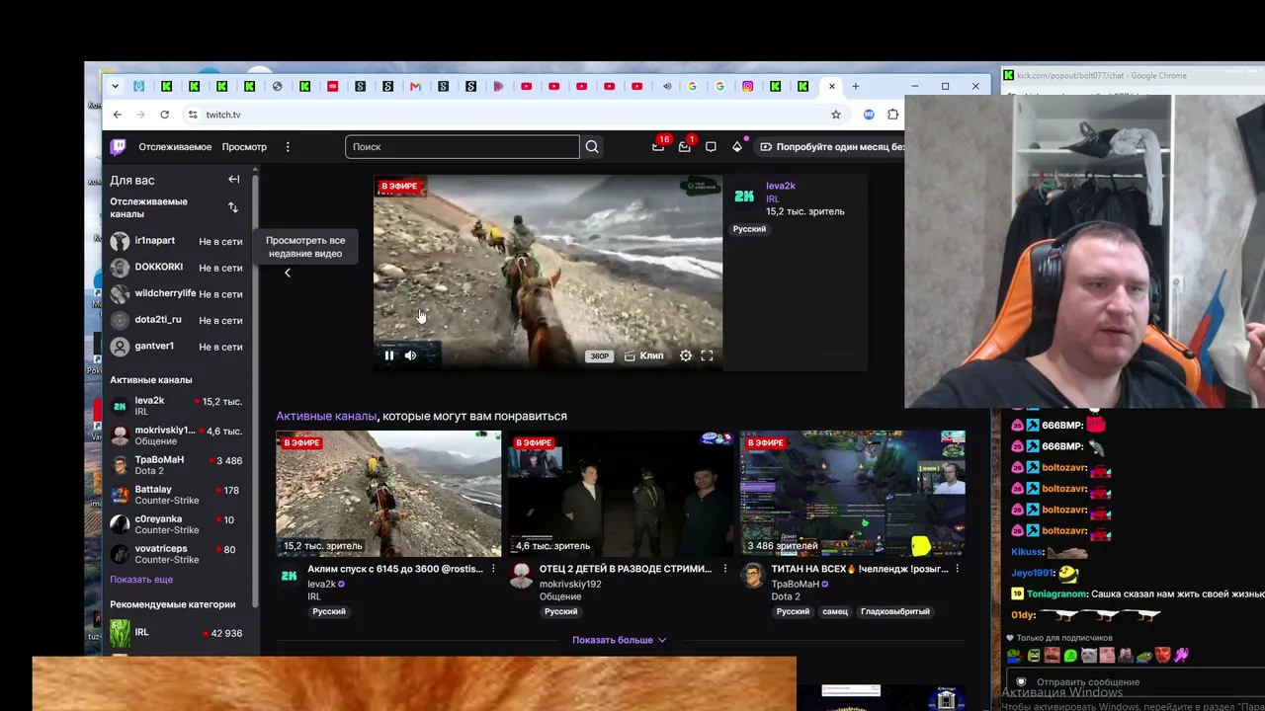Open stream title 'ОТЕЦ 2 ДЕТЕЙ В РАЗВОДЕ СТРИМИ...'
This screenshot has height=711, width=1265.
point(626,569)
